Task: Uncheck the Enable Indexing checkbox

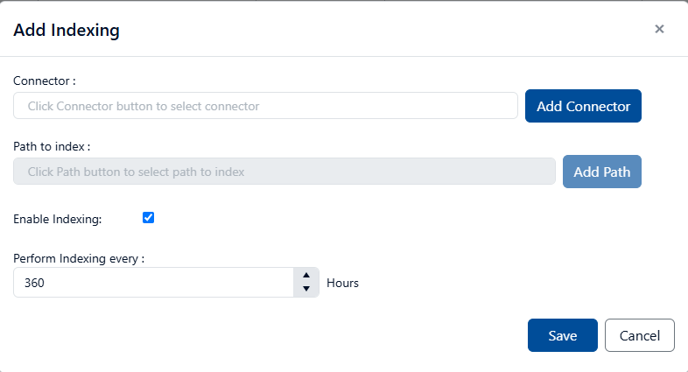Action: coord(148,217)
